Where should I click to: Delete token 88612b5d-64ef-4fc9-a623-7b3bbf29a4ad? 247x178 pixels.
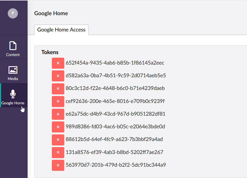[58, 140]
